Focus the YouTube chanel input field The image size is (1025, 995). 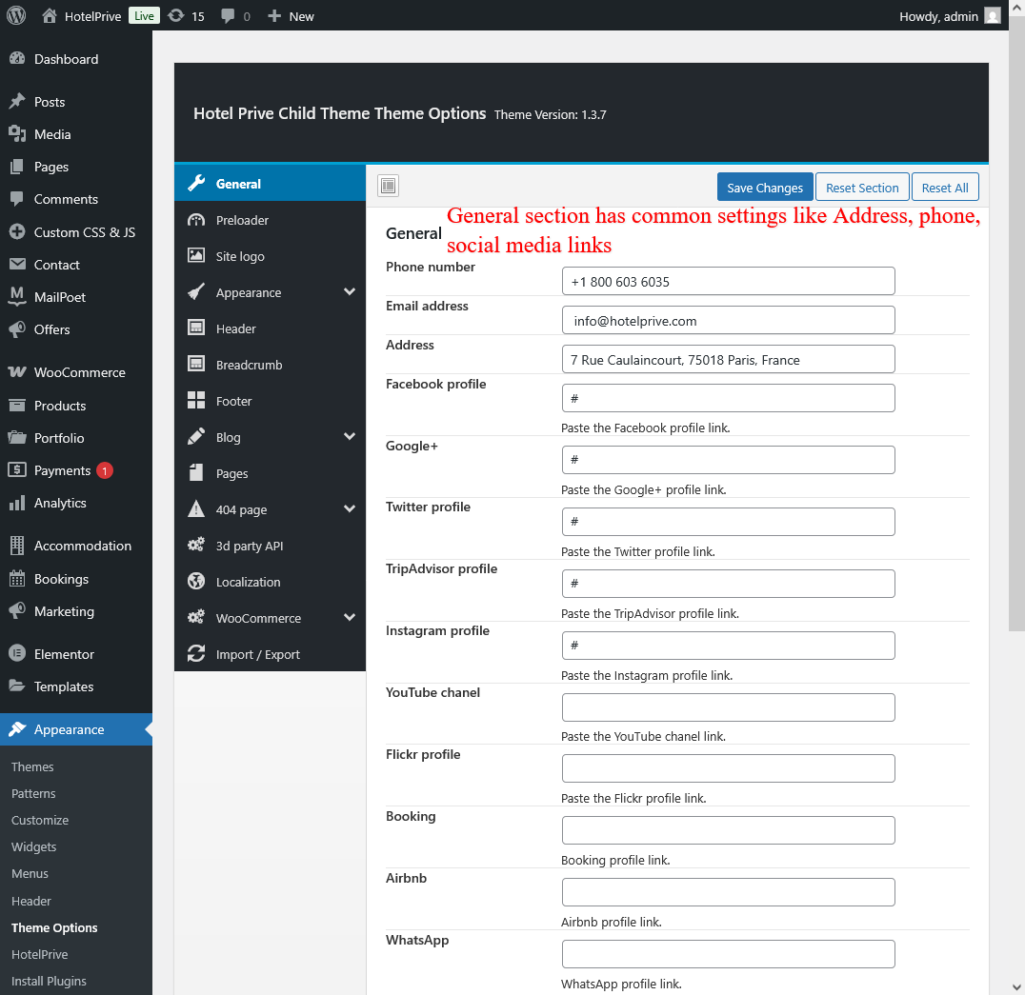tap(728, 707)
